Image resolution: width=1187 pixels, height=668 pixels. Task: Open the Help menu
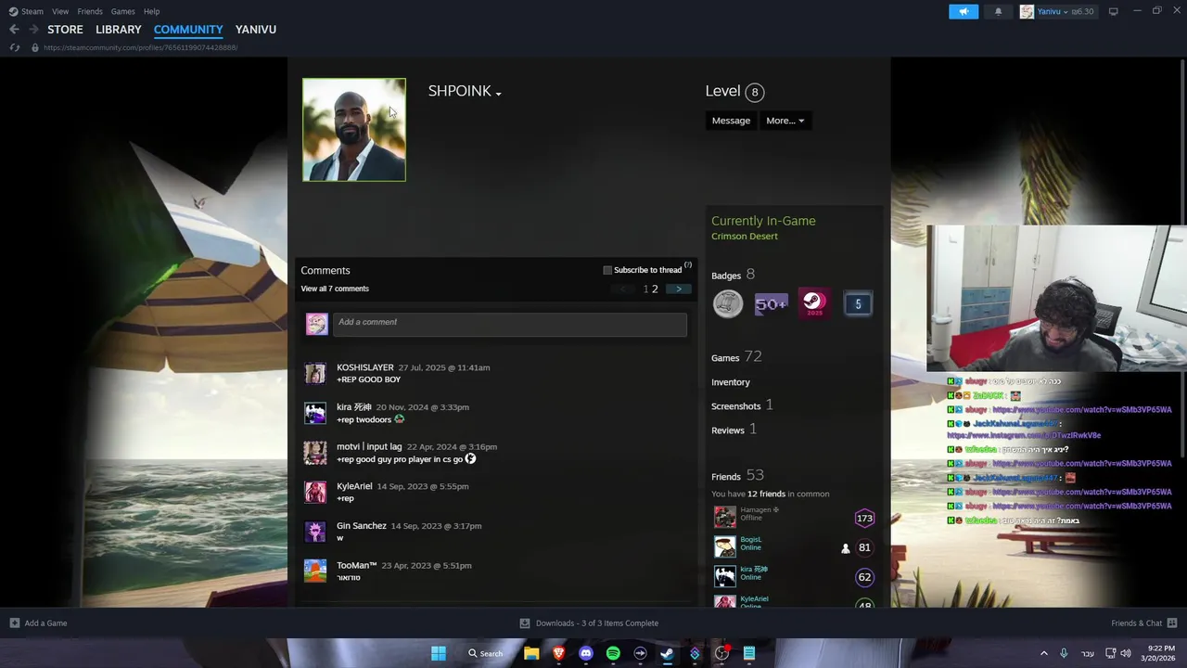tap(151, 11)
